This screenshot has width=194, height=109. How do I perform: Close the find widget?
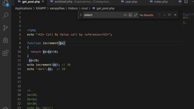point(175,15)
